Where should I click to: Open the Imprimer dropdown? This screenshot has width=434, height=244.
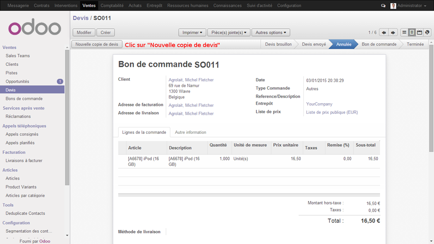192,33
